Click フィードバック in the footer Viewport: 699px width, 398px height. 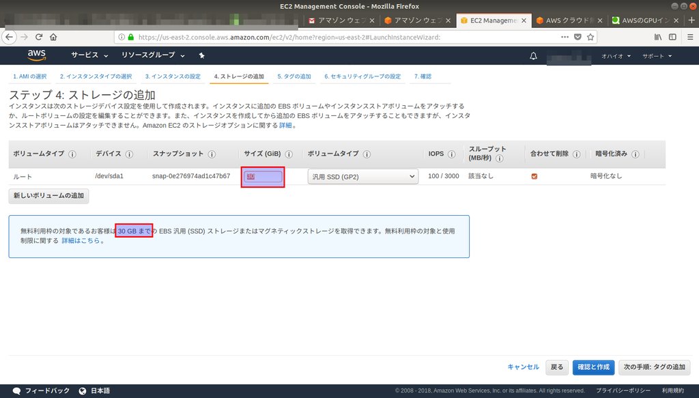tap(47, 391)
